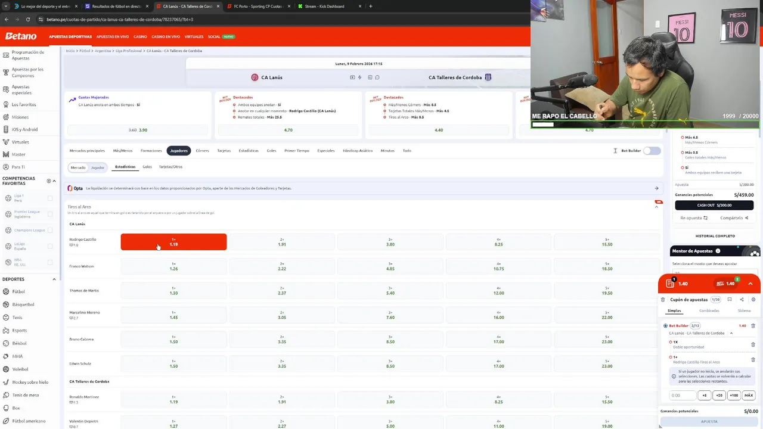
Task: Reload the page with browser refresh icon
Action: tap(27, 19)
